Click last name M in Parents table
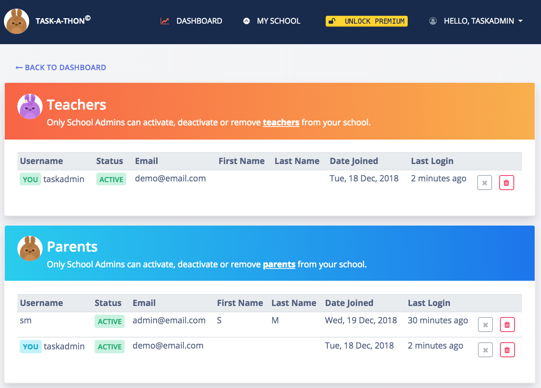541x388 pixels. tap(275, 320)
